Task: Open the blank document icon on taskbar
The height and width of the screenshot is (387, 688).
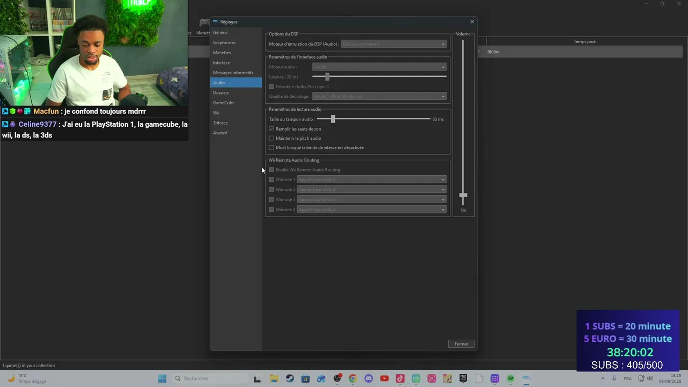Action: click(479, 378)
